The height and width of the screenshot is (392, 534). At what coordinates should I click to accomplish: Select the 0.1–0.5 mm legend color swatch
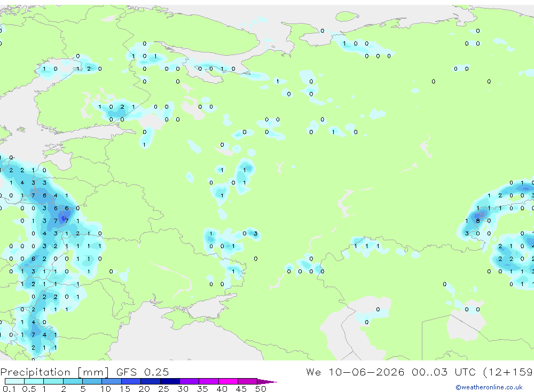click(14, 381)
